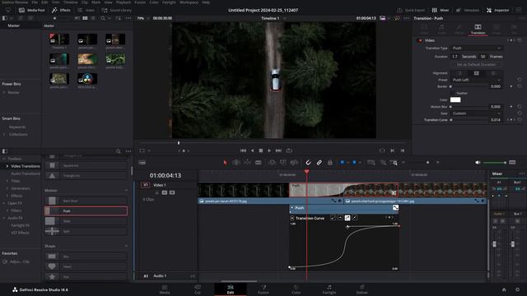Image resolution: width=527 pixels, height=296 pixels.
Task: Click the Detail Zoom icon
Action: point(383,163)
